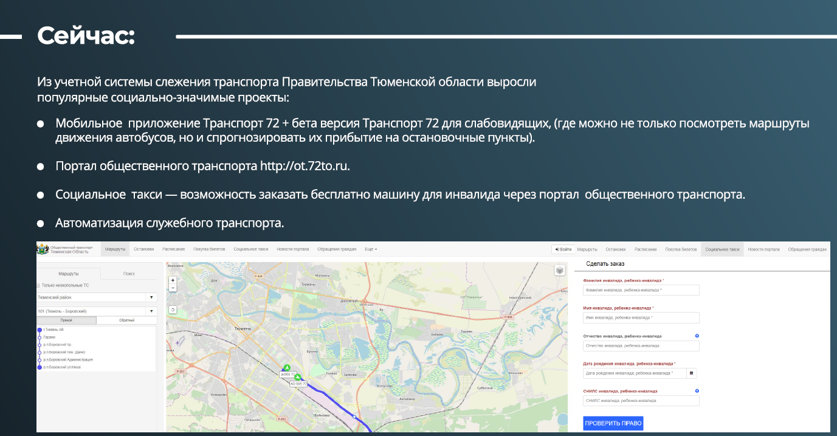Click the square map control below the zoom buttons
This screenshot has width=837, height=436.
(173, 310)
